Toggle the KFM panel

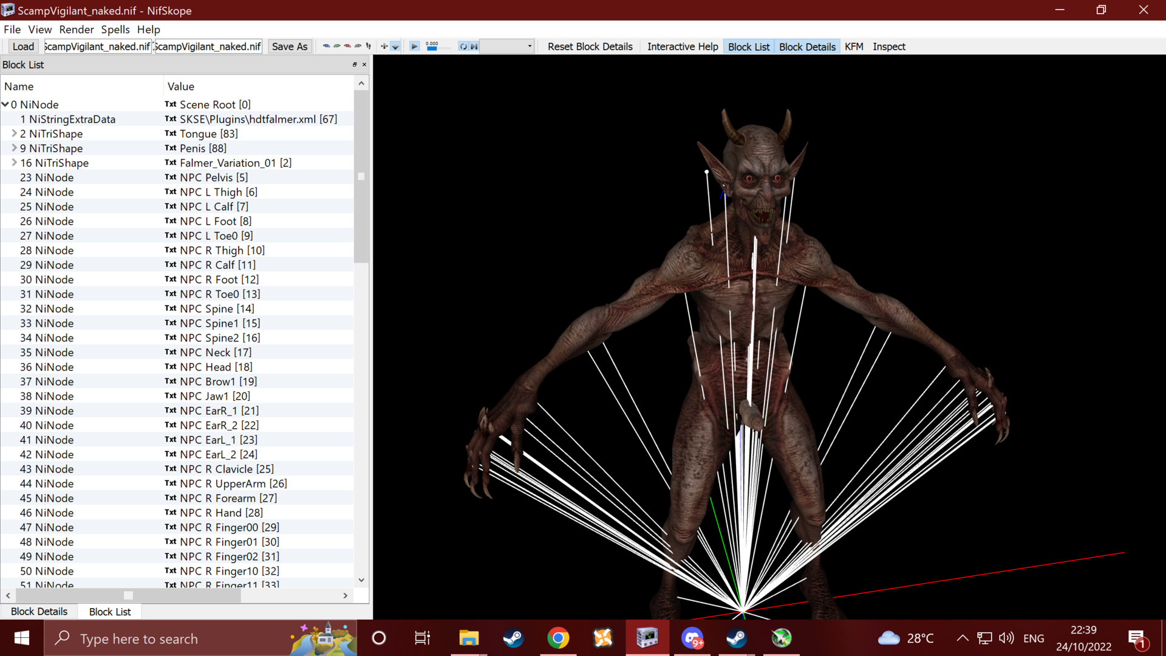[x=854, y=46]
